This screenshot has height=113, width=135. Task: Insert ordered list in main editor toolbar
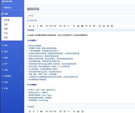[x=65, y=26]
